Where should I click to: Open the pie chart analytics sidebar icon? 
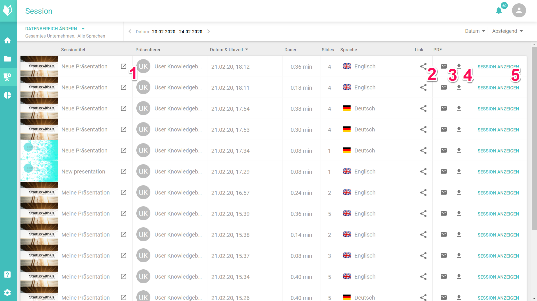tap(8, 95)
